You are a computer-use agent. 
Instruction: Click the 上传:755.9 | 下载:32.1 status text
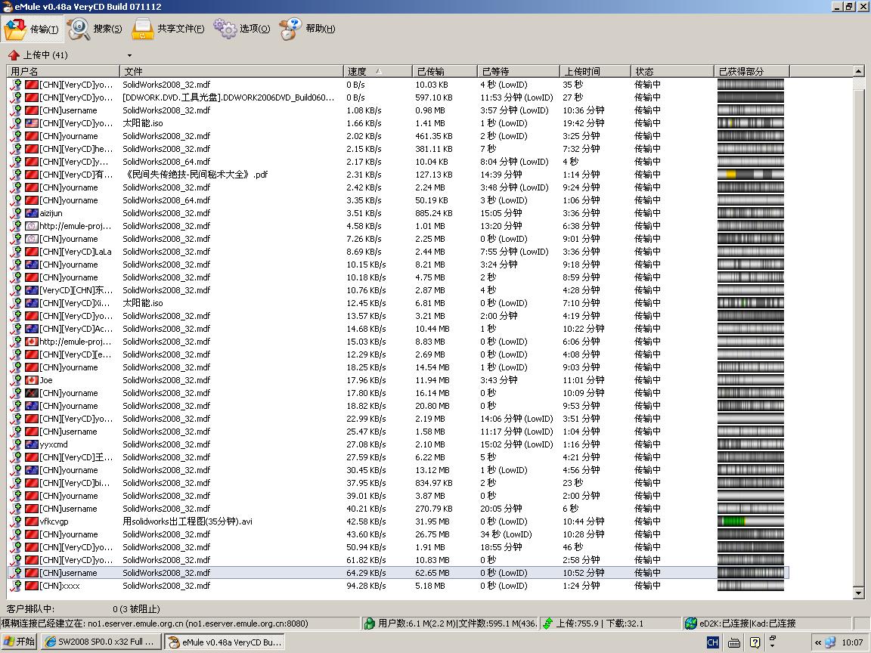(600, 624)
